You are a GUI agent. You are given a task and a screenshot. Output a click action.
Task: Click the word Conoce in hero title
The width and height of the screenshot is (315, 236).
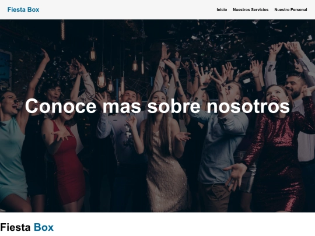61,106
